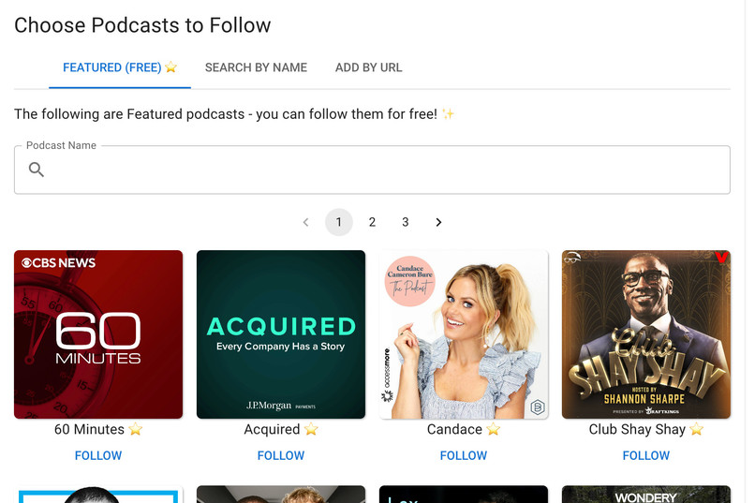Click the Choose Podcasts to Follow heading
Screen dimensions: 755x503
pyautogui.click(x=142, y=25)
